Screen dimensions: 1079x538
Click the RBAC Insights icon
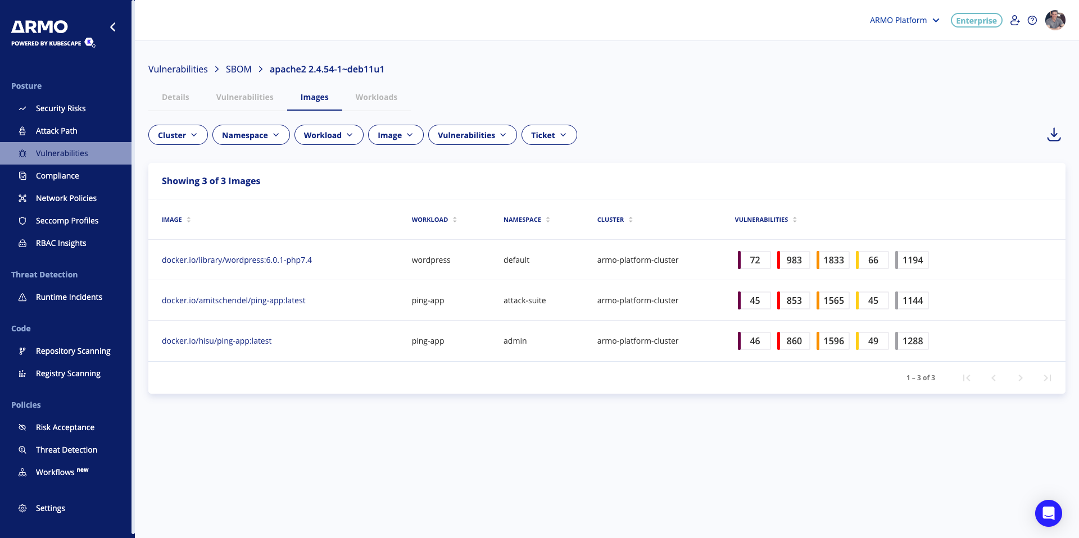pos(22,243)
